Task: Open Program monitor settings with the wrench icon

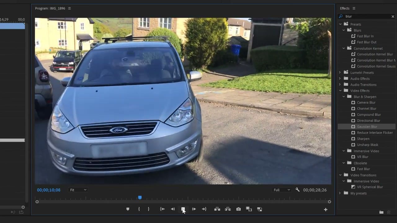Action: [x=297, y=190]
